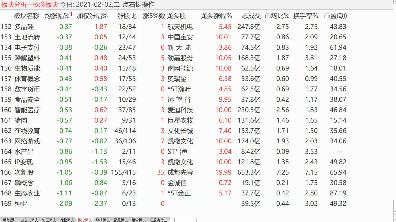Screen dimensions: 396x222
Task: Click leading stock *ST瀚叶
Action: click(x=179, y=89)
